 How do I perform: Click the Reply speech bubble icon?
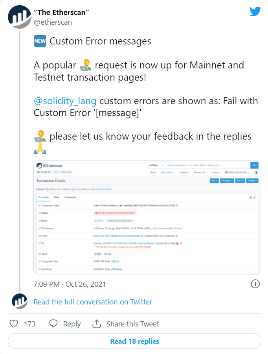click(x=53, y=324)
